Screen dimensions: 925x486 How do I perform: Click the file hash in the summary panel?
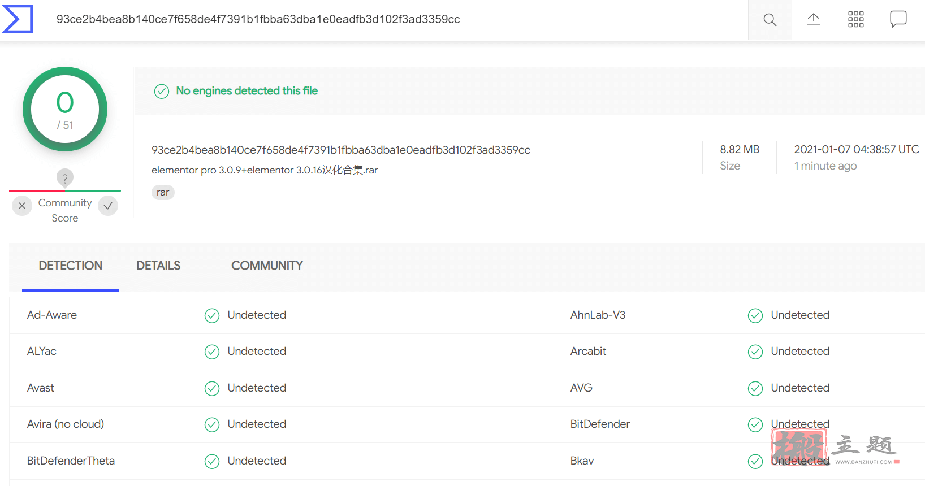pyautogui.click(x=341, y=150)
